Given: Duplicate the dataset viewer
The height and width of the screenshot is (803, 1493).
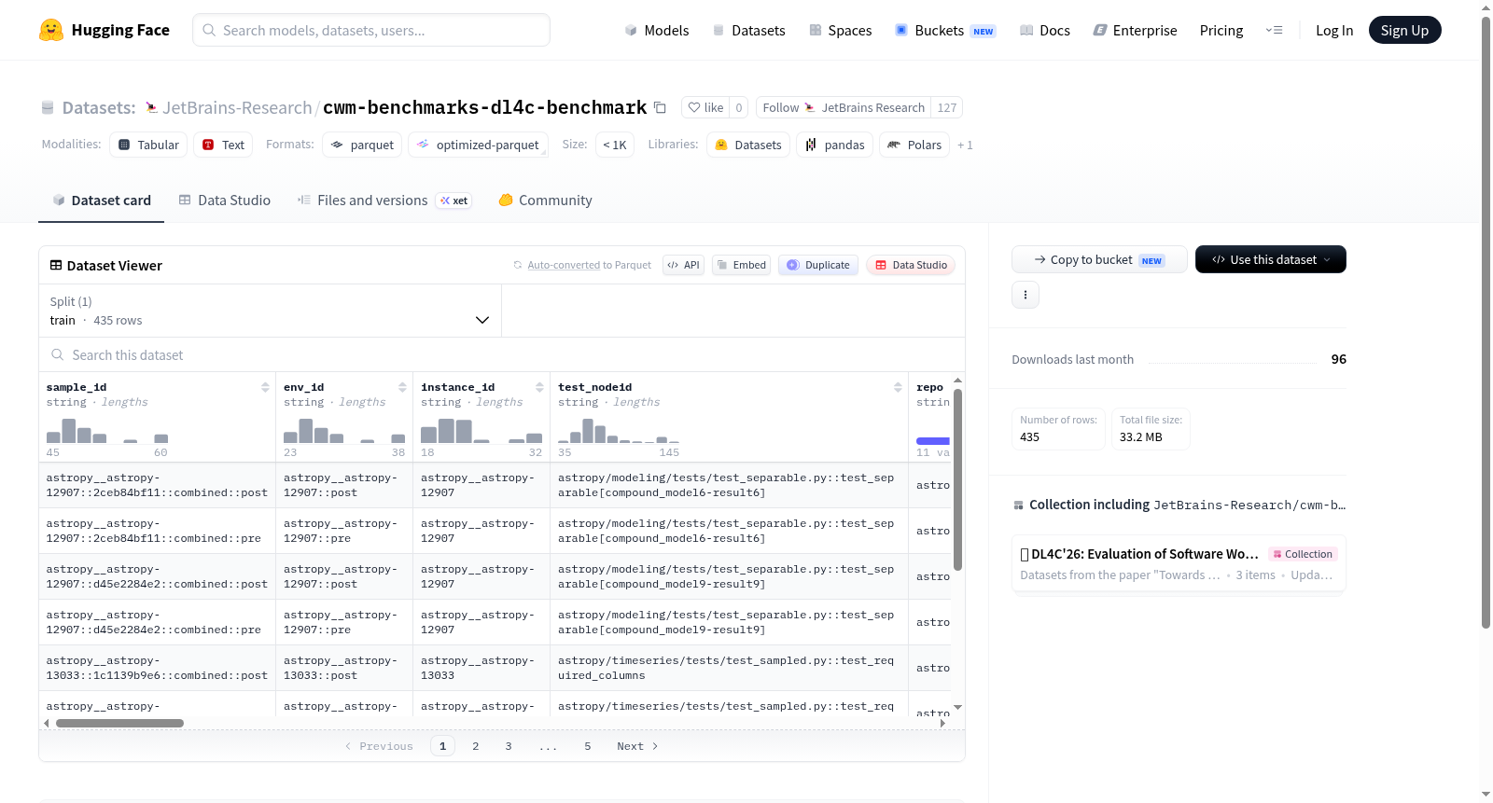Looking at the screenshot, I should 818,265.
